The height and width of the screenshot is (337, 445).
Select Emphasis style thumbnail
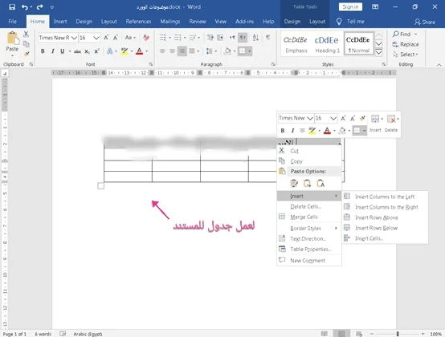point(296,43)
